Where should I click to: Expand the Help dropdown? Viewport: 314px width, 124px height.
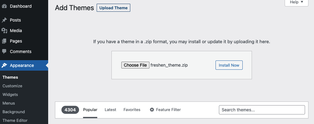297,2
